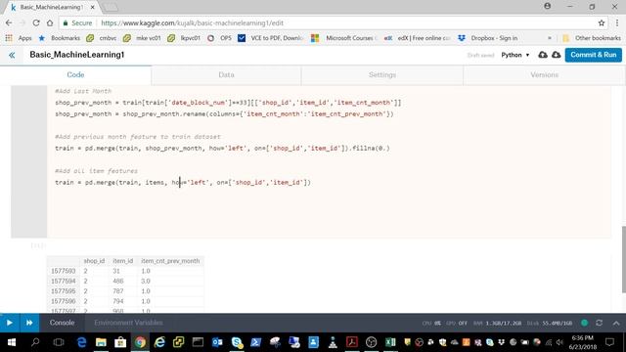Open Internet Explorer from taskbar
The image size is (626, 352).
(159, 342)
